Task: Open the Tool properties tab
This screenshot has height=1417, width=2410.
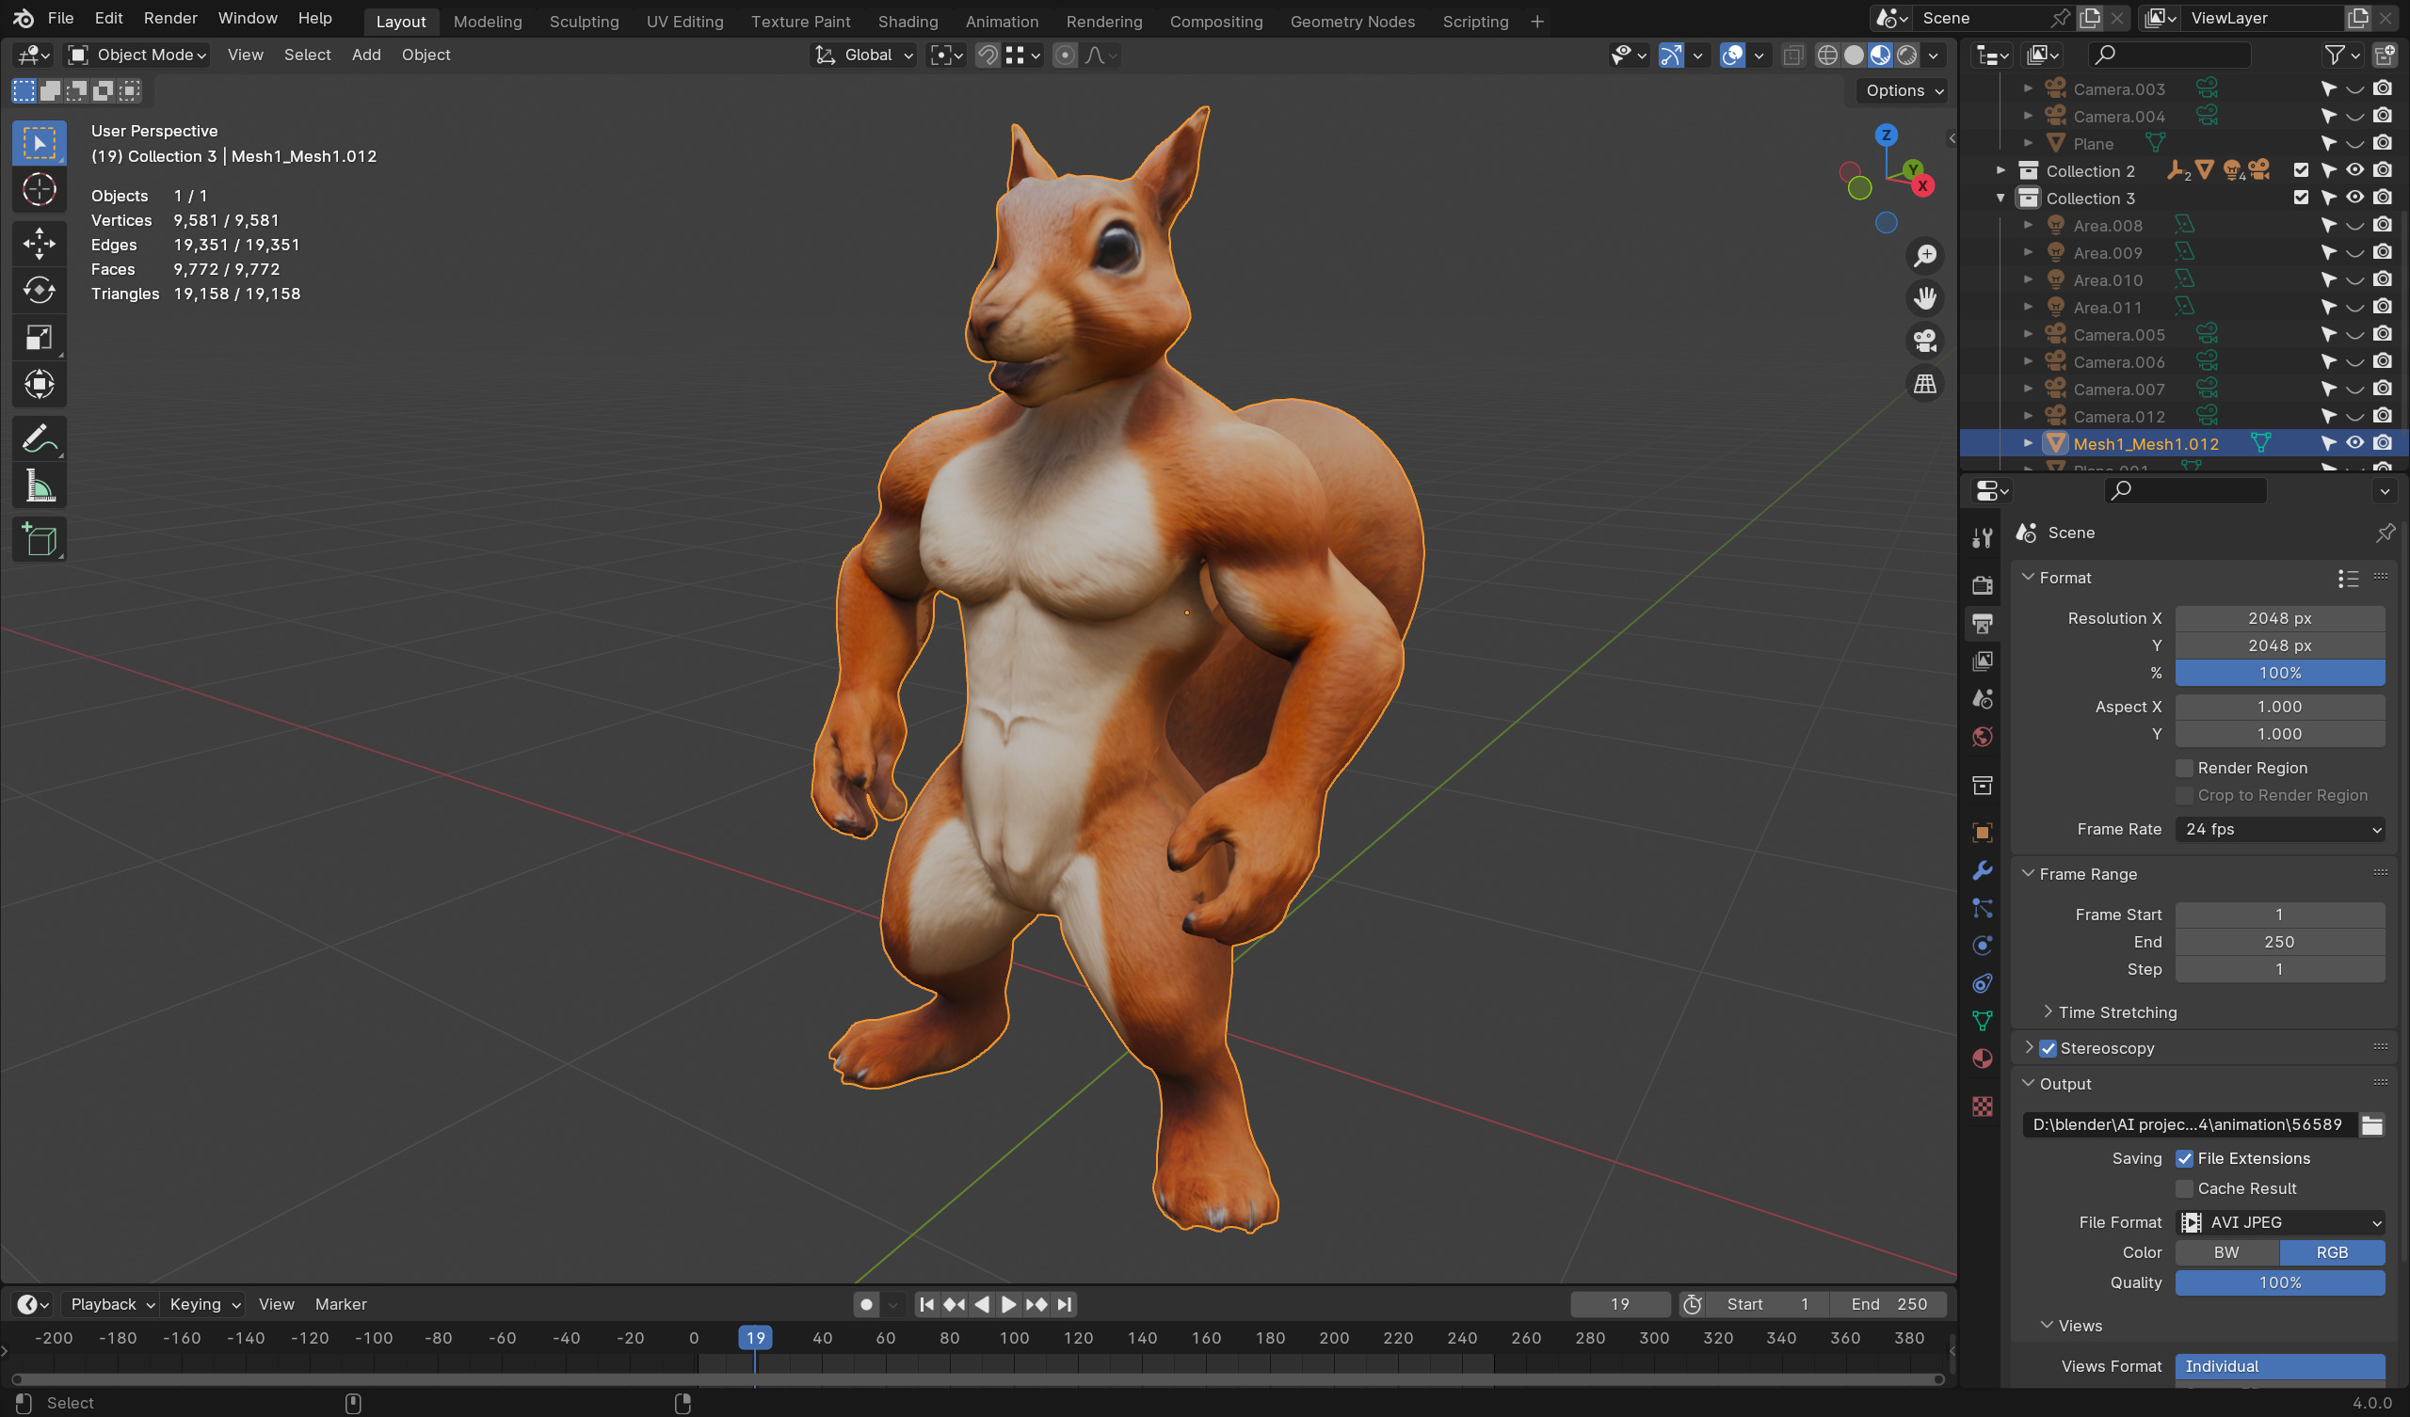Action: tap(1983, 538)
